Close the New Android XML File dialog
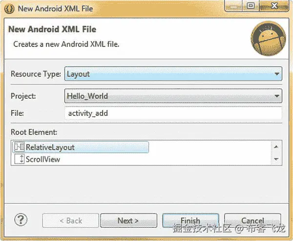 (x=274, y=6)
